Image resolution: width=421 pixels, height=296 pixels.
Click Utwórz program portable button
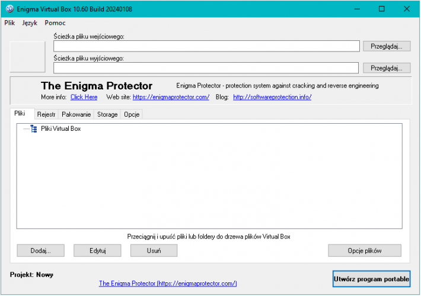(x=372, y=279)
